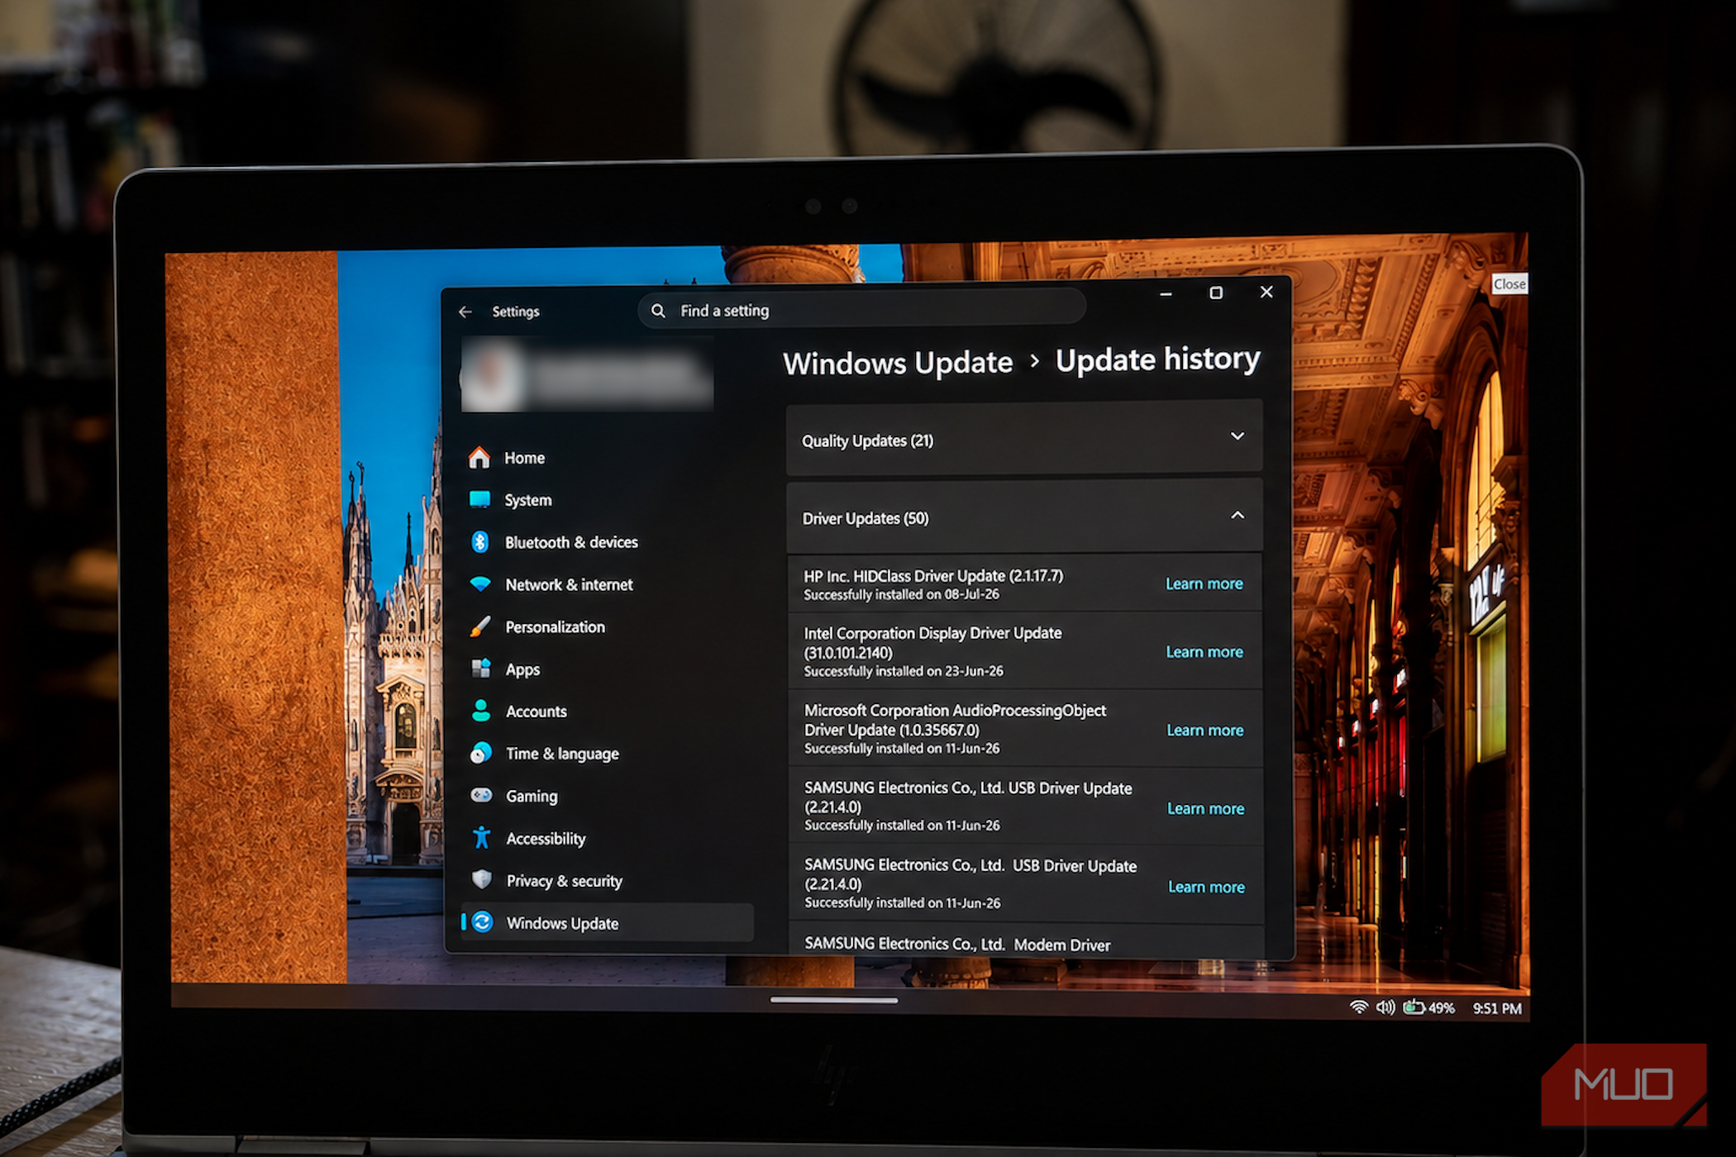Collapse the Driver Updates (50) section
Viewport: 1736px width, 1157px height.
1024,517
